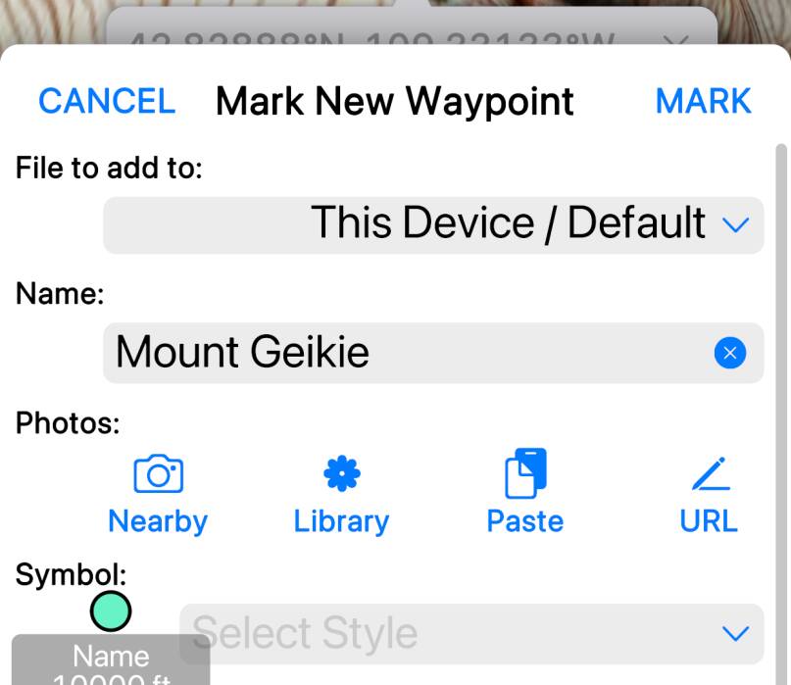
Task: Select the gray Name label preview
Action: [x=111, y=660]
